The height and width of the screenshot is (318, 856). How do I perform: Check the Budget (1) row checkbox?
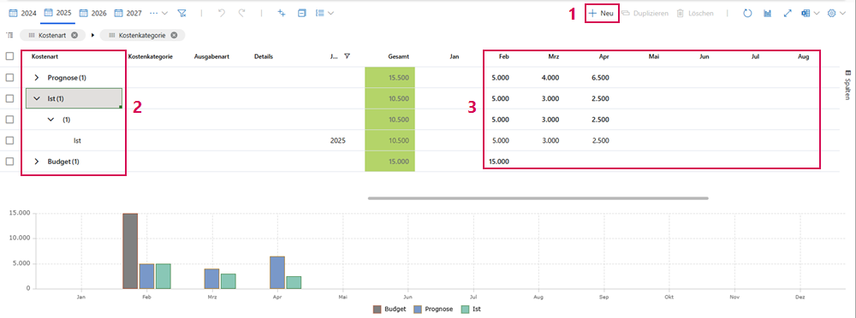[x=9, y=162]
